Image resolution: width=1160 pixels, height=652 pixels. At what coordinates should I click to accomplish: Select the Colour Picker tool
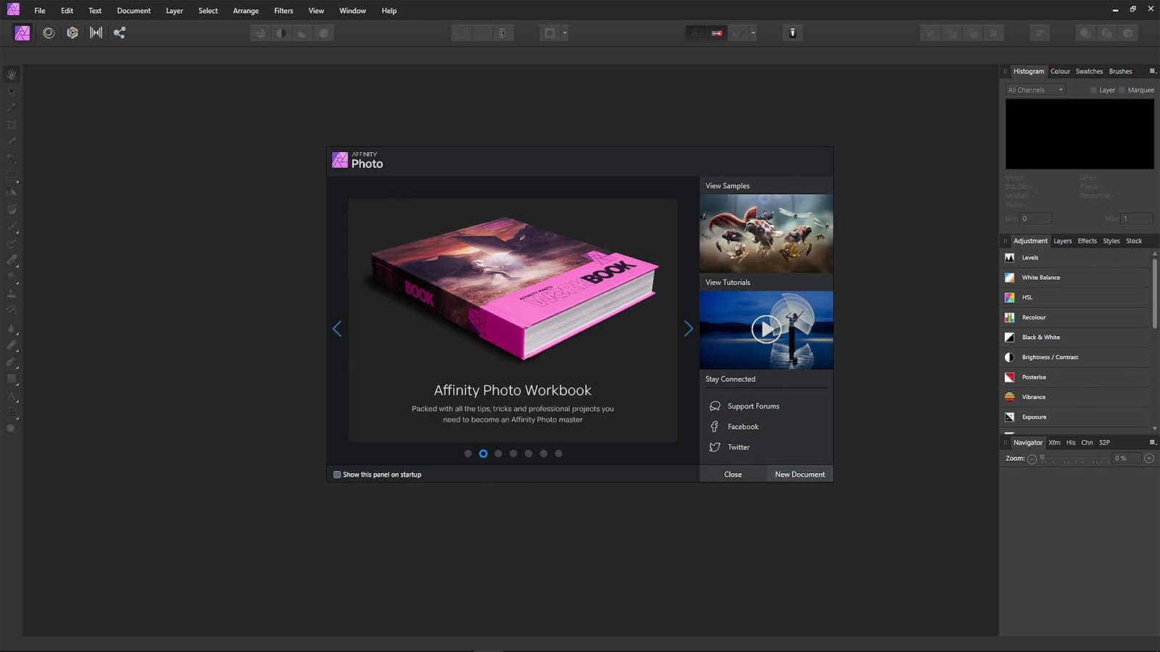pos(12,107)
